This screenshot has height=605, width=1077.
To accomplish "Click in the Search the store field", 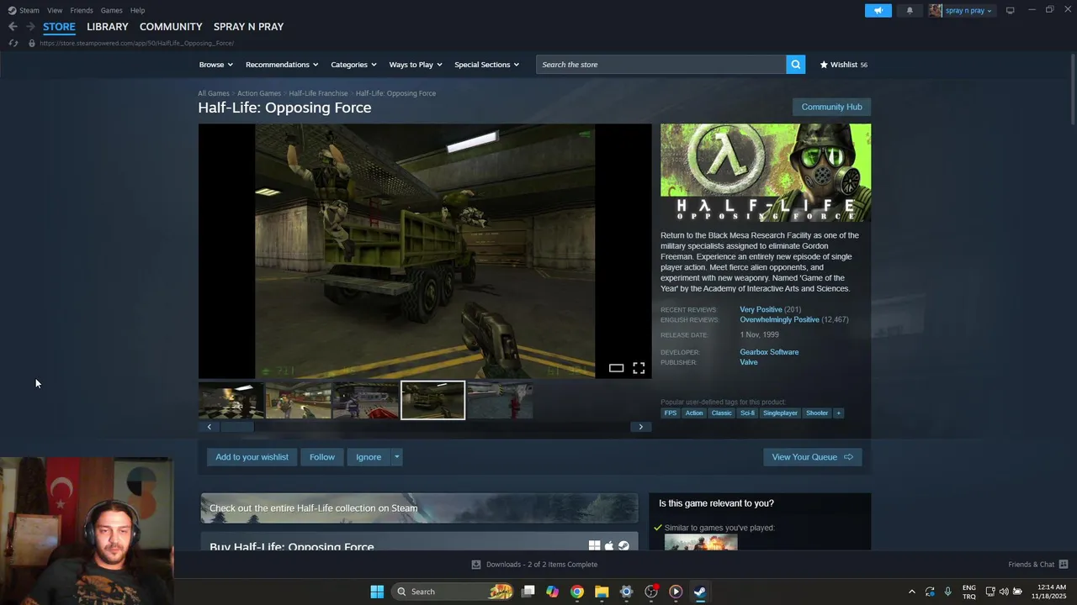I will point(661,65).
